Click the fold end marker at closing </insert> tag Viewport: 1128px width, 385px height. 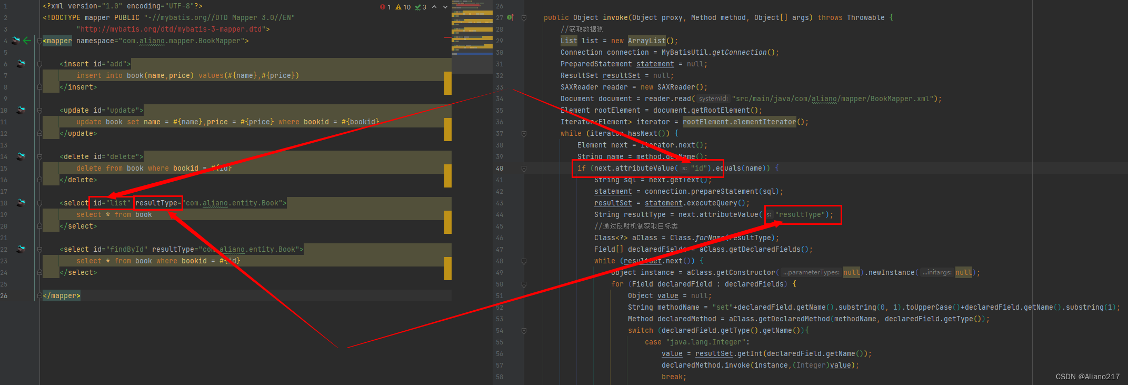pyautogui.click(x=39, y=87)
